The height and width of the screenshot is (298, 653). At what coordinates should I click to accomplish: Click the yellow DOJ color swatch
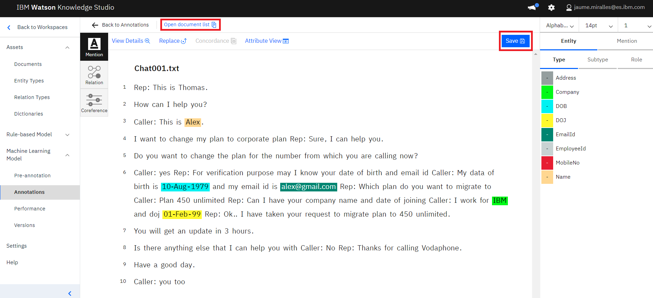coord(547,120)
